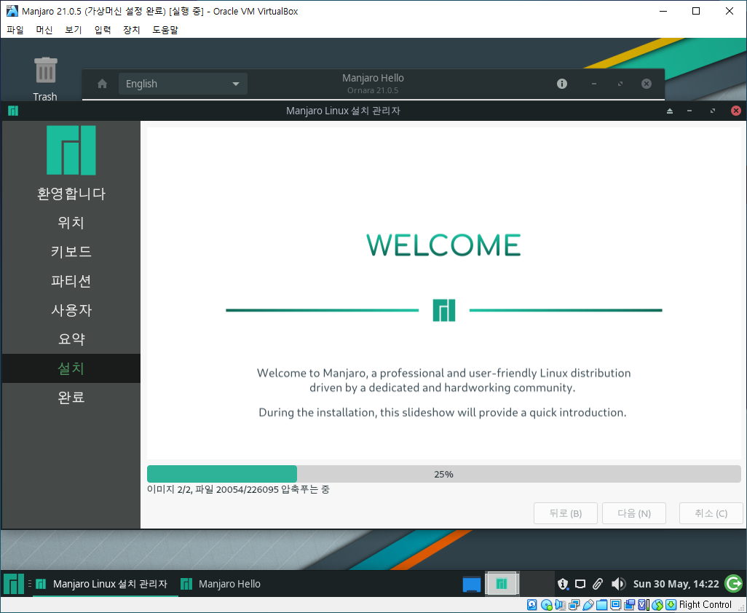Click the 뒤로 (B) back button
The height and width of the screenshot is (613, 747).
[x=566, y=513]
